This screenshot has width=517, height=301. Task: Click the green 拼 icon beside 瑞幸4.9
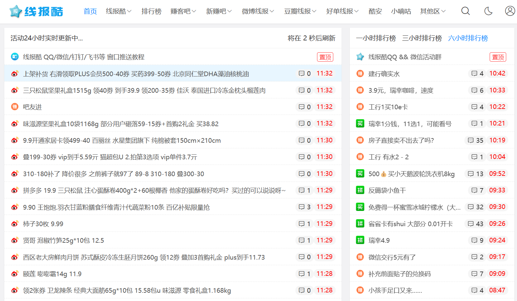click(x=360, y=240)
